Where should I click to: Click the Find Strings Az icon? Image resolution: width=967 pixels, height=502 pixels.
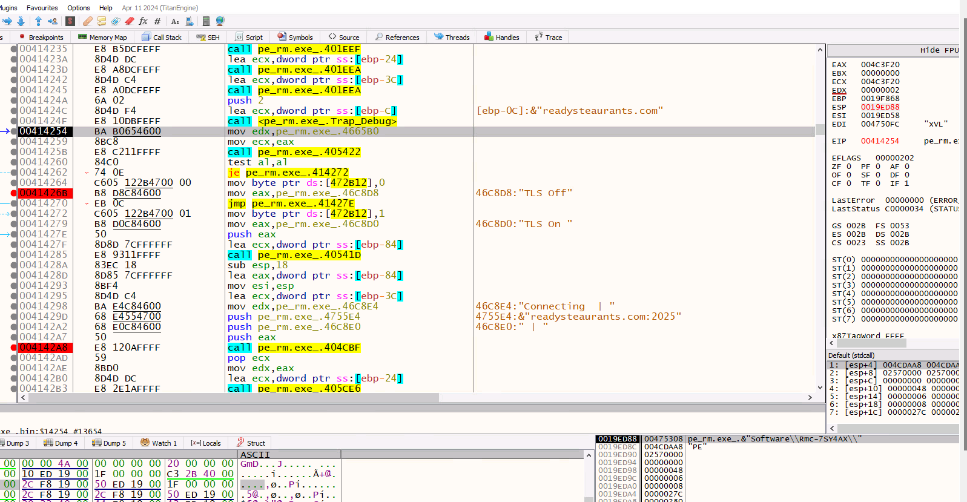tap(175, 21)
